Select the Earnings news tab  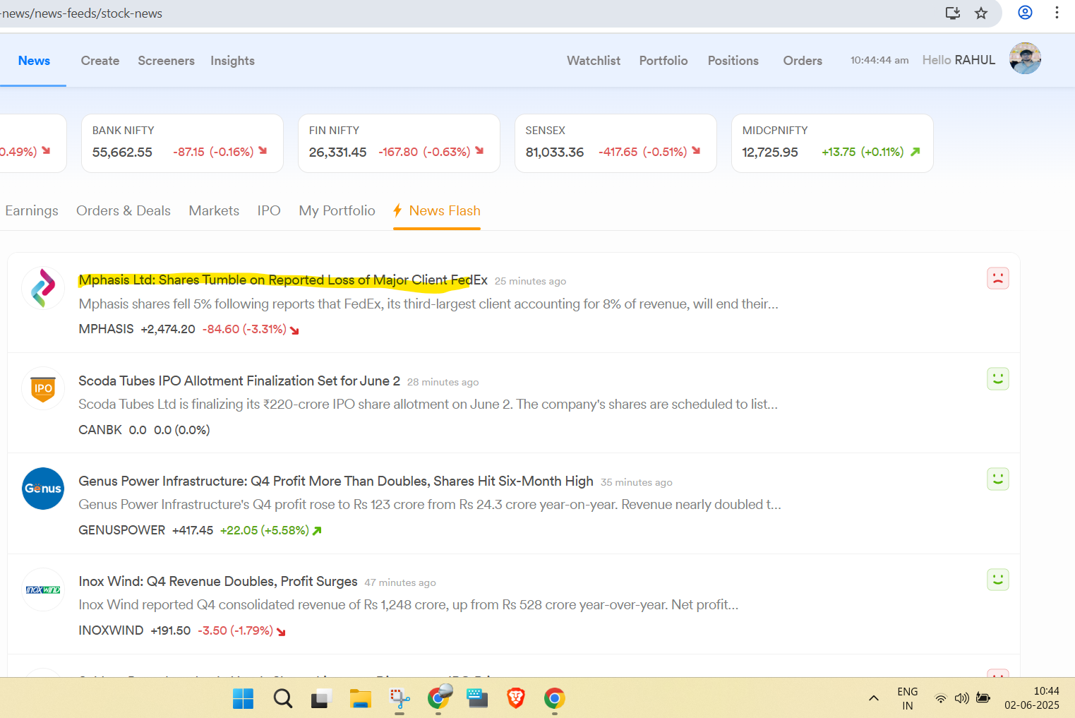(x=32, y=210)
